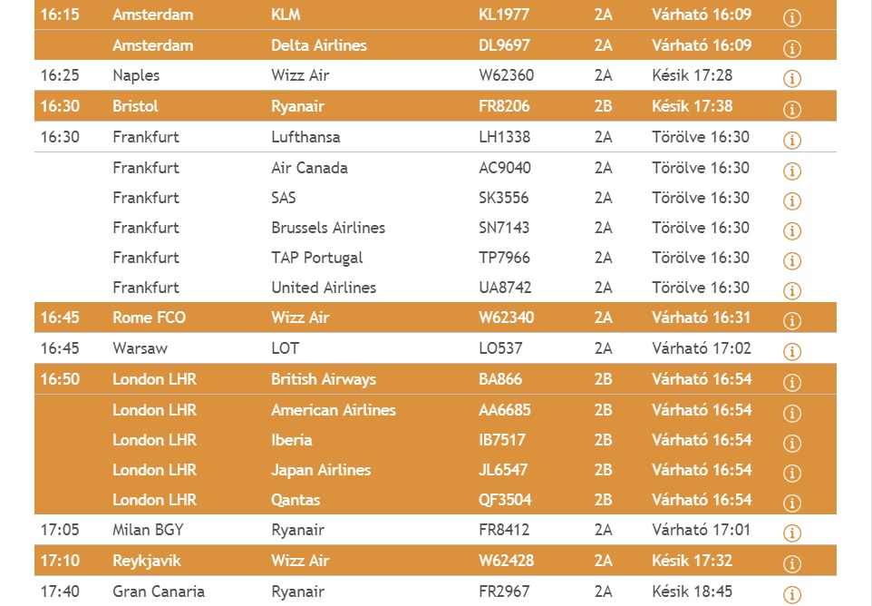This screenshot has height=606, width=872.
Task: View info icon for Air Canada AC9040
Action: pos(791,171)
